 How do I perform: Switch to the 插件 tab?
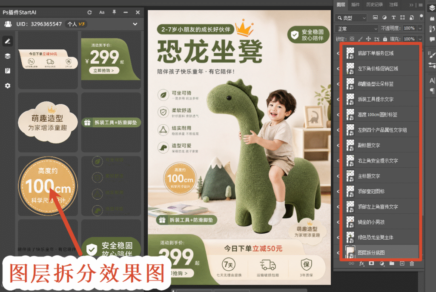pos(356,4)
